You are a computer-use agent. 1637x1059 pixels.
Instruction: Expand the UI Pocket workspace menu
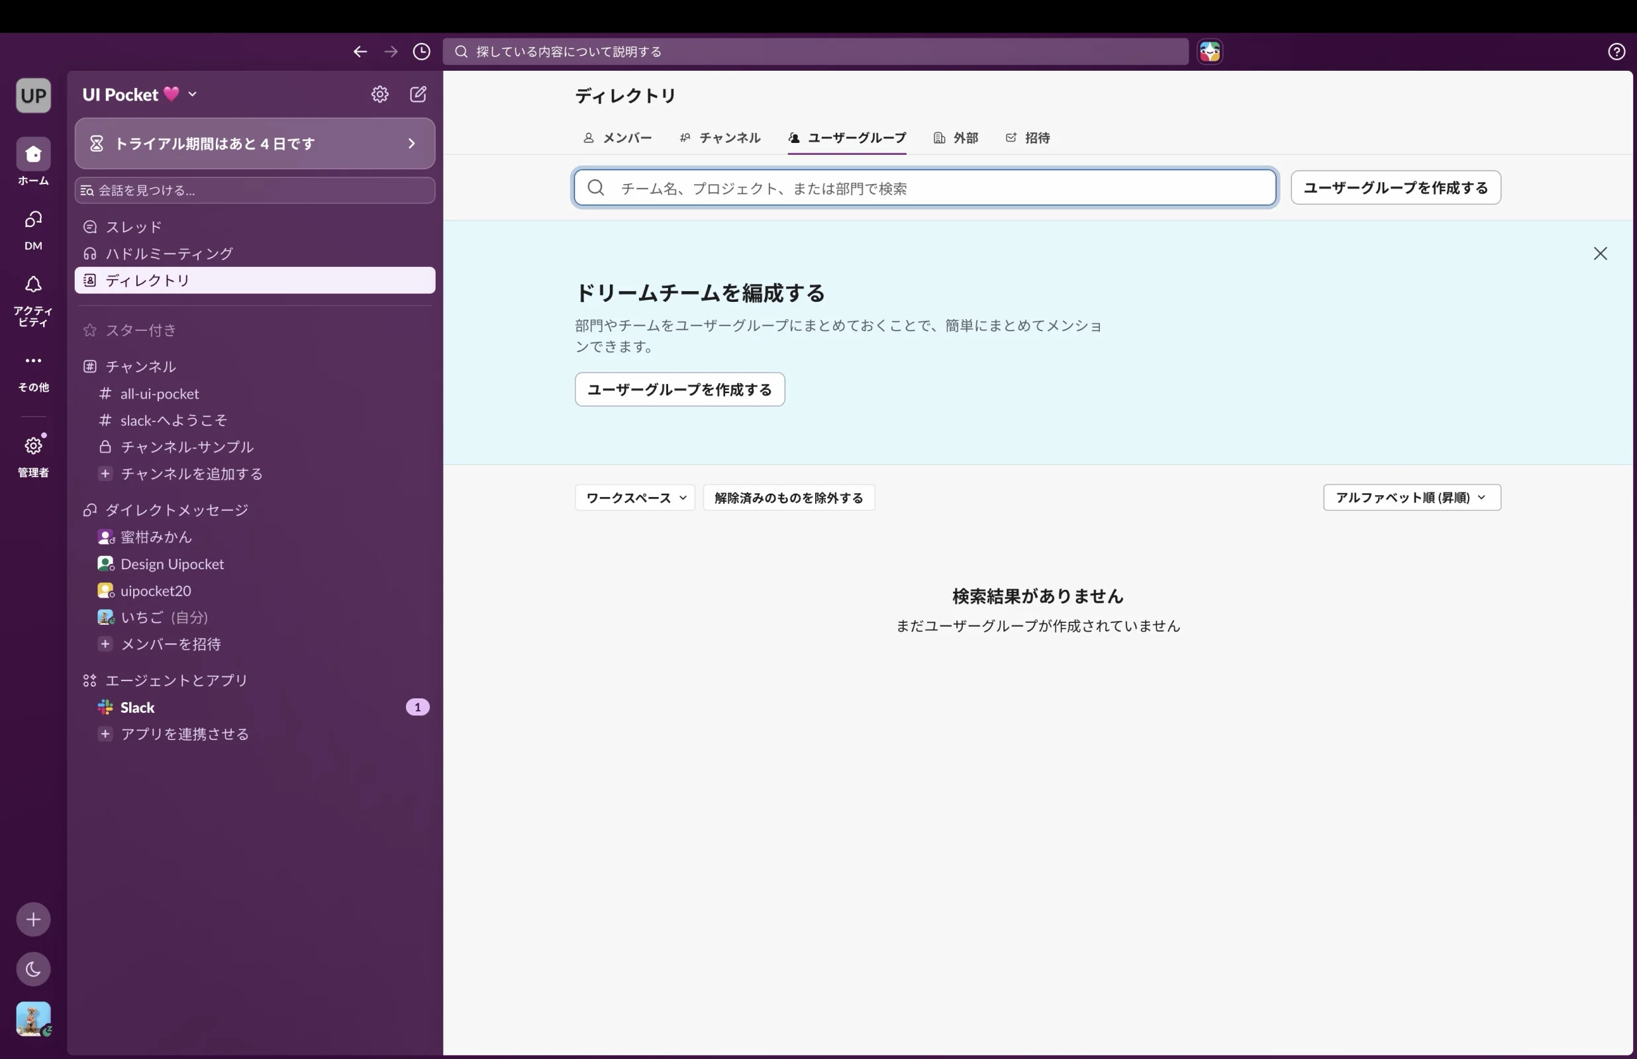point(140,94)
